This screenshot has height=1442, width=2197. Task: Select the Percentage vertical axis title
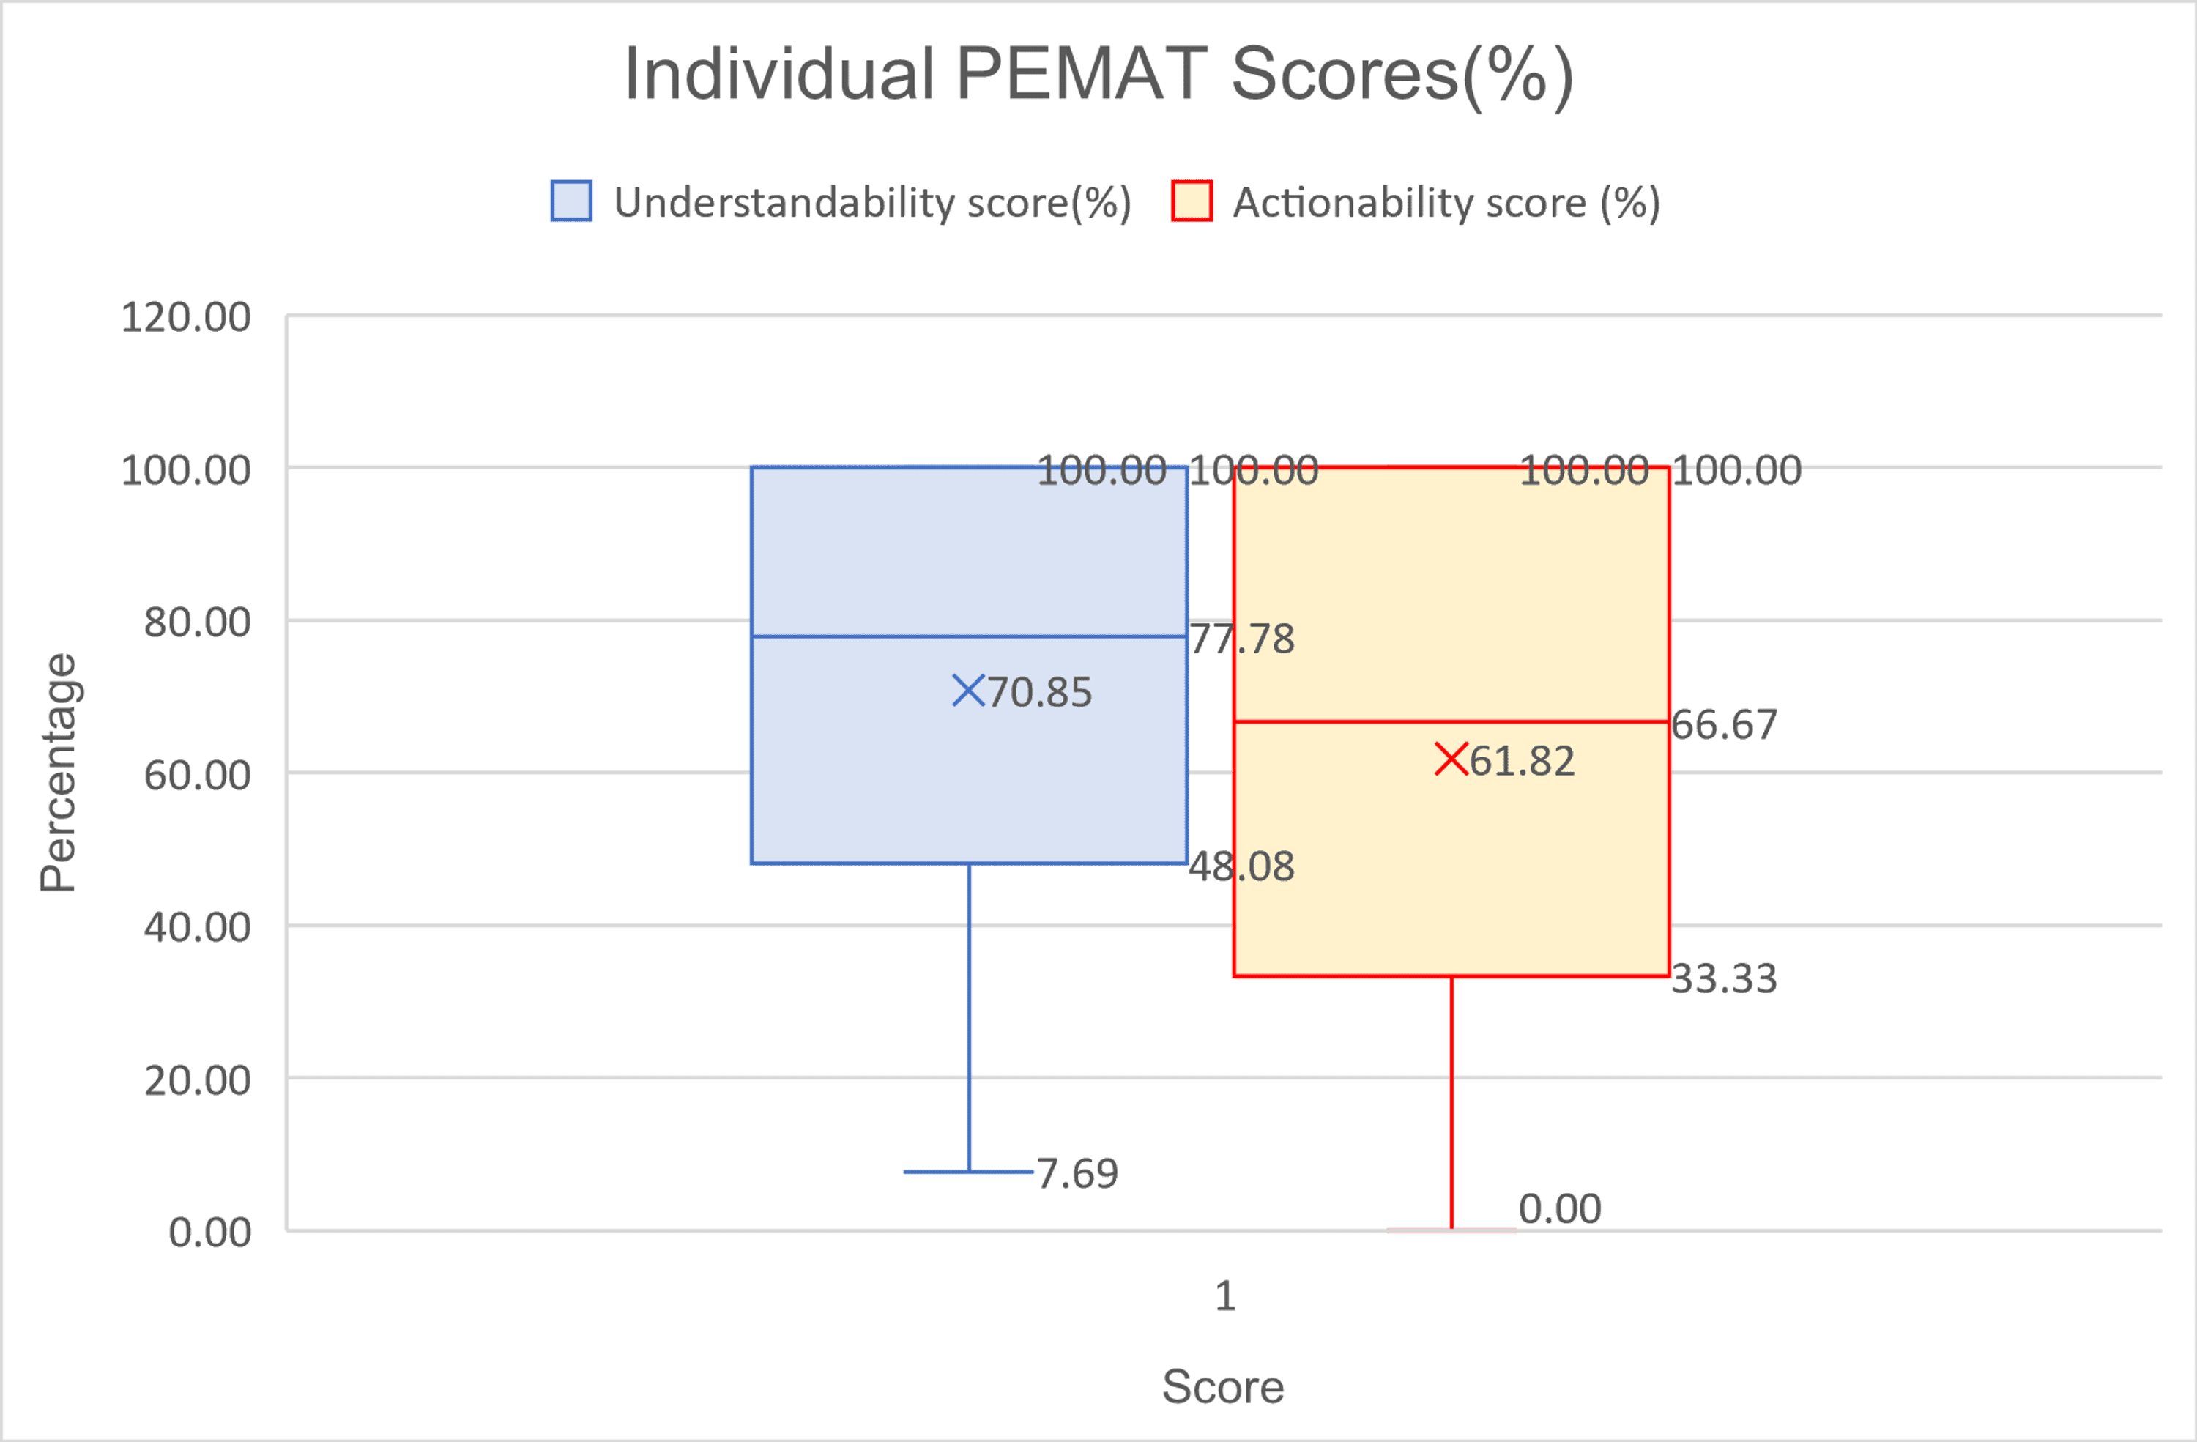(x=58, y=772)
